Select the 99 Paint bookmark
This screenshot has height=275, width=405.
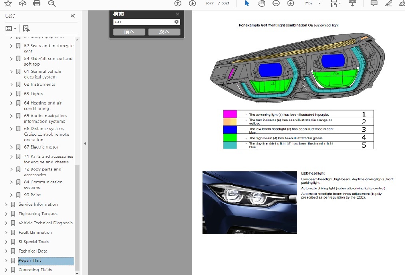pos(32,195)
